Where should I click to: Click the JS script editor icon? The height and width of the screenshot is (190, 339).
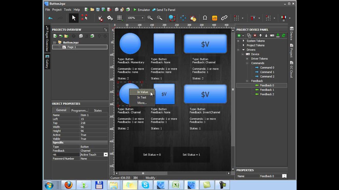point(215,18)
